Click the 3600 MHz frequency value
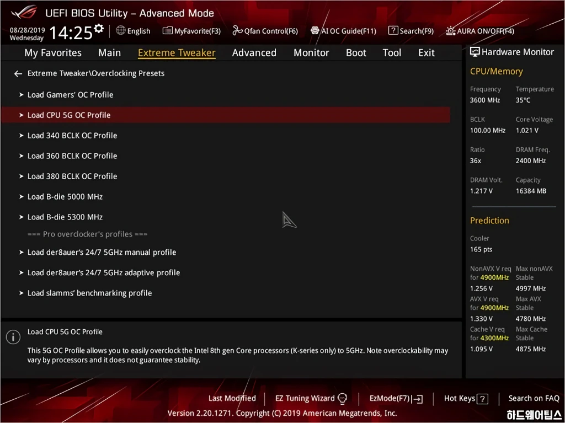 click(485, 100)
